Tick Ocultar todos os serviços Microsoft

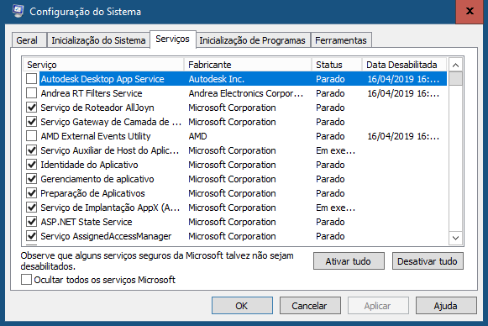coord(26,280)
